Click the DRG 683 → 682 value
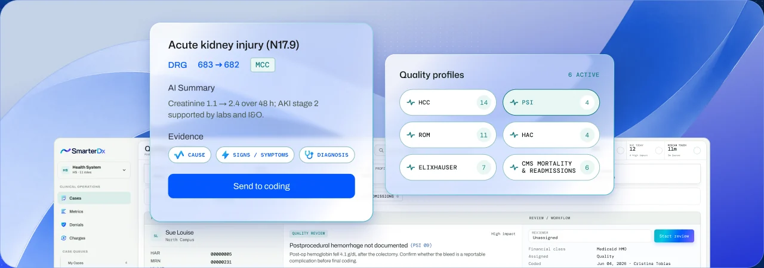The image size is (764, 268). coord(218,64)
